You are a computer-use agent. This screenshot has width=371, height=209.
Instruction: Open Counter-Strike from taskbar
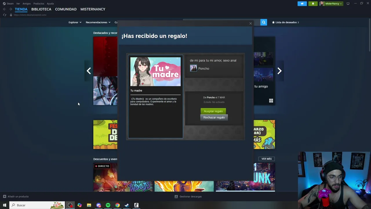click(136, 205)
